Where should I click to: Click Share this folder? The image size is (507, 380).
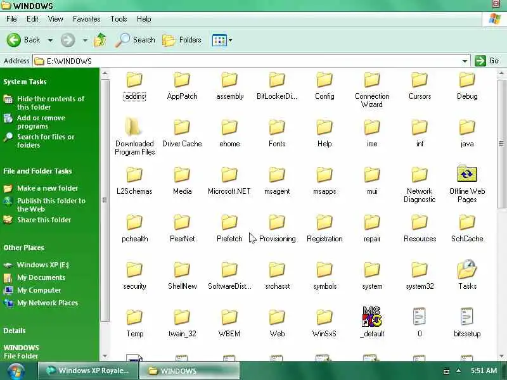coord(44,220)
